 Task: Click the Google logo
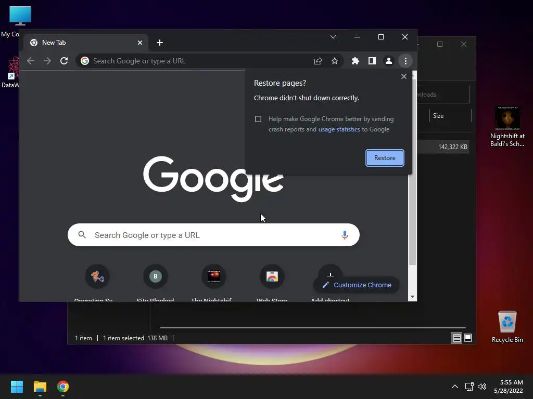(213, 179)
